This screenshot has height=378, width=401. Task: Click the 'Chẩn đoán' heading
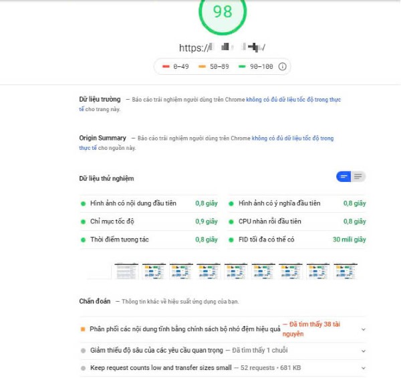click(x=95, y=301)
